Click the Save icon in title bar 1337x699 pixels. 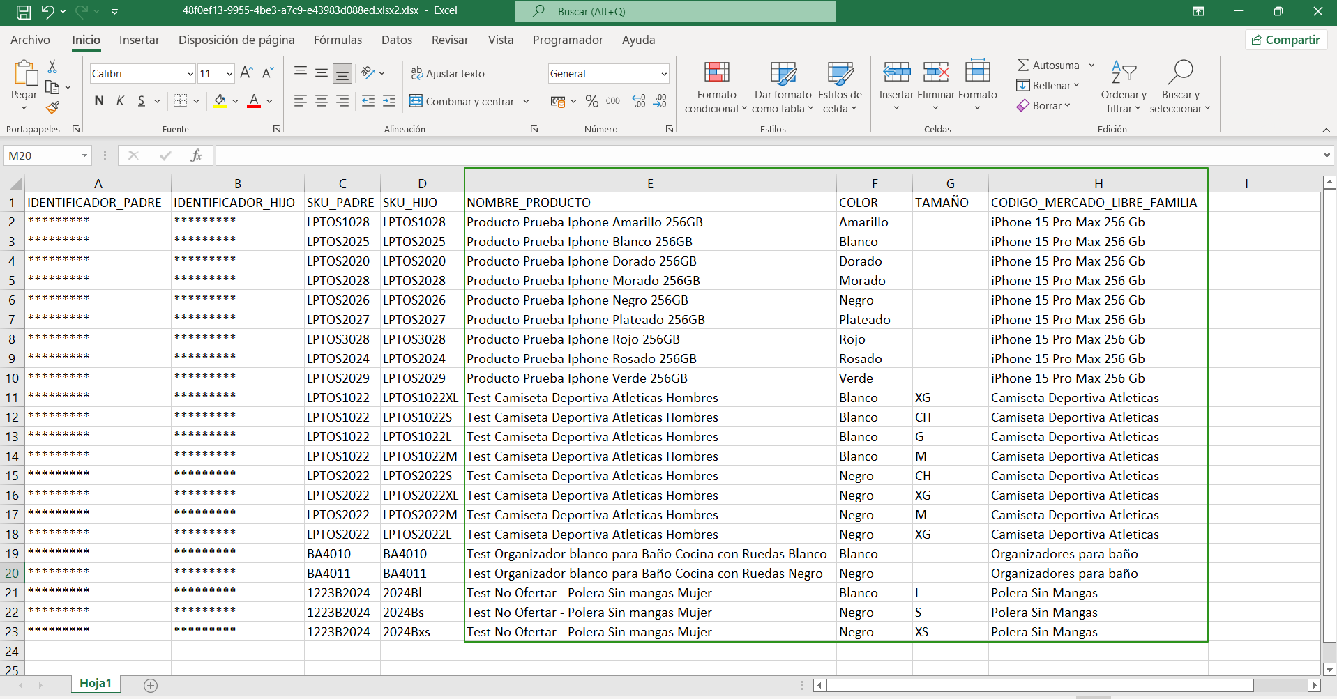click(x=23, y=12)
